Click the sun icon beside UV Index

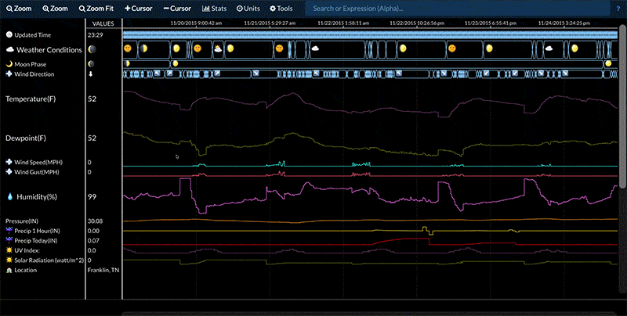(9, 250)
